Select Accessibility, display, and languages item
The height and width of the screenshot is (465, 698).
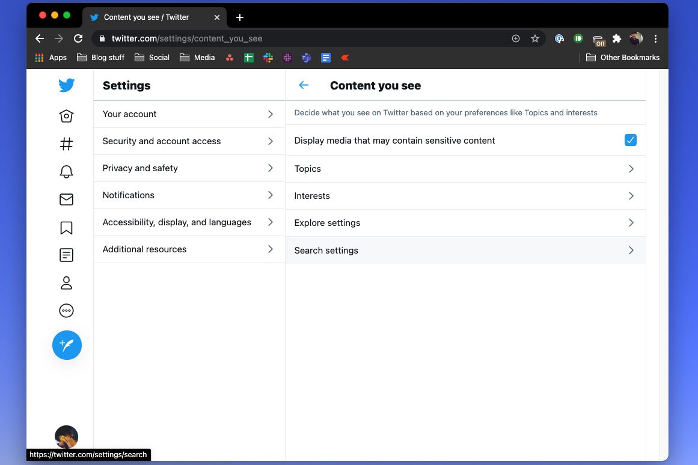[x=189, y=222]
